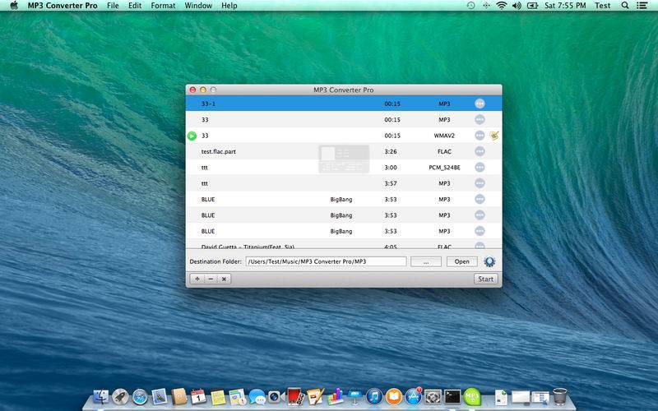Open more options for the 33 MP3 row
The image size is (658, 411).
(x=480, y=119)
